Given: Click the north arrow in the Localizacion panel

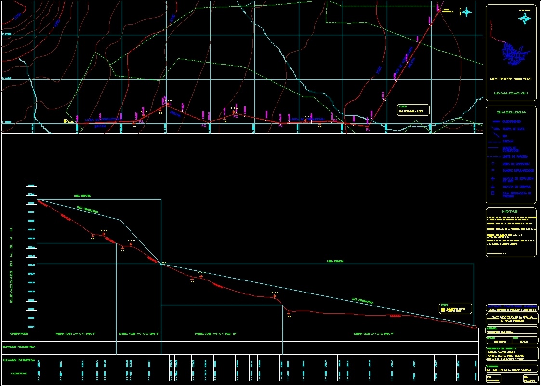Looking at the screenshot, I should pyautogui.click(x=525, y=19).
